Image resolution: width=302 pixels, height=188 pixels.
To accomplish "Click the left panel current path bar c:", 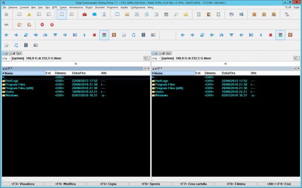I will (x=76, y=63).
